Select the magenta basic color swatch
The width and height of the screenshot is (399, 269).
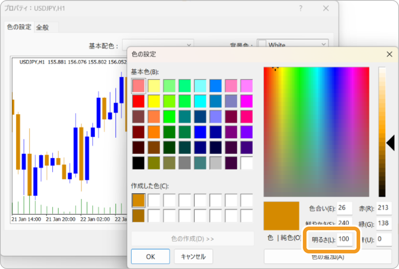point(247,101)
